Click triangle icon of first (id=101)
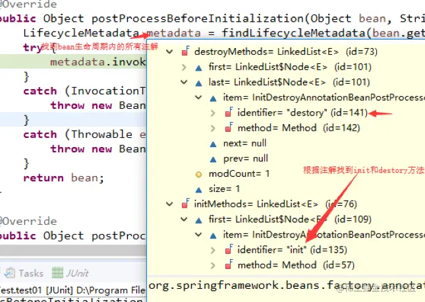Image resolution: width=425 pixels, height=302 pixels. pyautogui.click(x=199, y=68)
